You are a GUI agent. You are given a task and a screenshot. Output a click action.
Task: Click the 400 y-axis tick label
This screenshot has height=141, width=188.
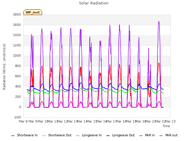[18, 87]
